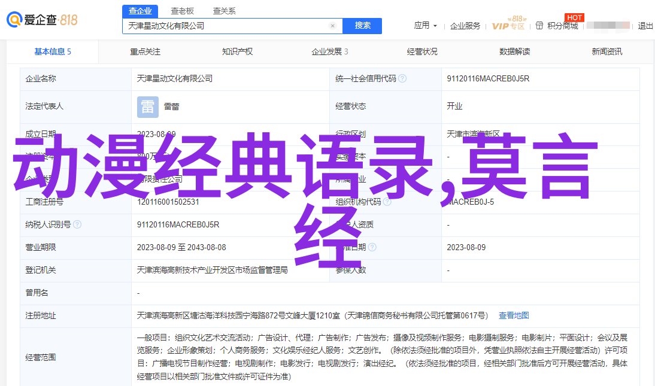Select the 企业发展 tab
Viewport: 655px width, 386px height.
click(329, 51)
